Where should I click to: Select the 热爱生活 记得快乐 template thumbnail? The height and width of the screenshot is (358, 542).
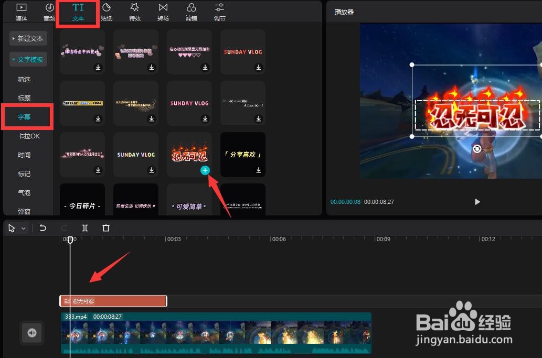click(x=136, y=200)
